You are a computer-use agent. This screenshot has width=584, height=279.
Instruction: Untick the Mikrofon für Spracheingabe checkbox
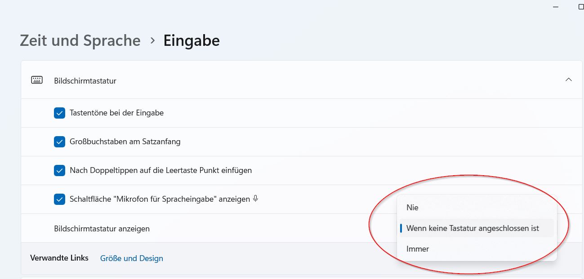tap(59, 199)
